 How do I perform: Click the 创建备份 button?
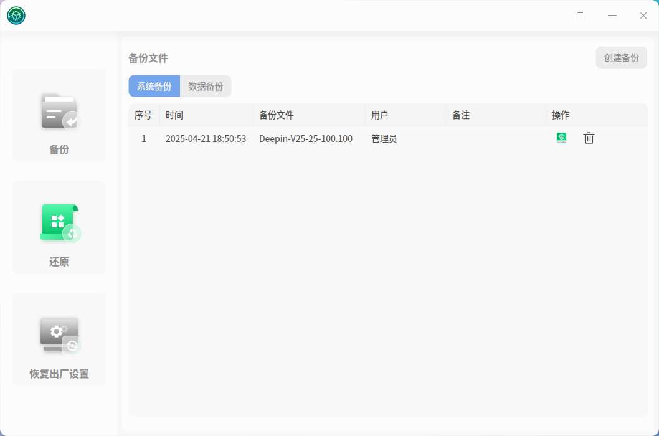click(x=621, y=57)
